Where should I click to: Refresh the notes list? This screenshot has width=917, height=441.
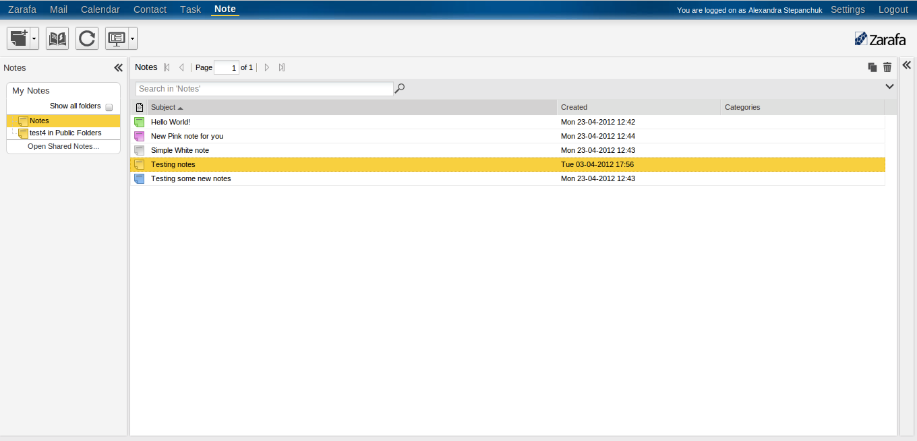tap(87, 38)
